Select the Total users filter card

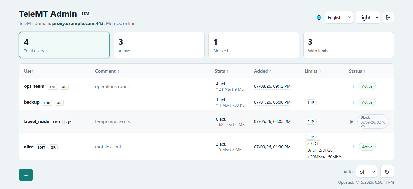(x=64, y=45)
